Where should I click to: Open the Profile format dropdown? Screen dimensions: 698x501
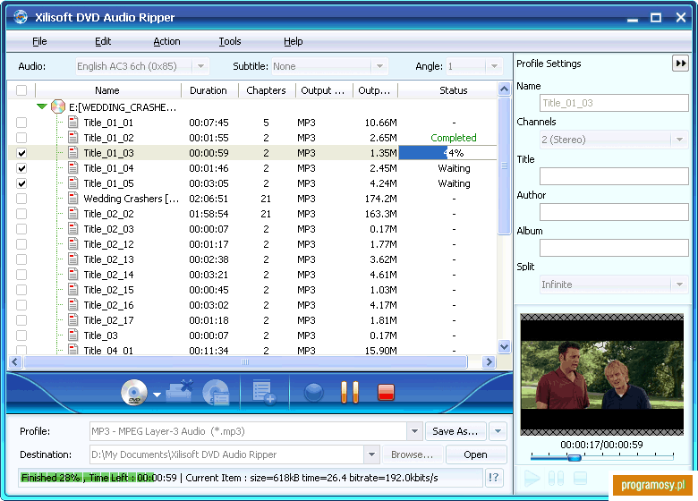pyautogui.click(x=414, y=431)
